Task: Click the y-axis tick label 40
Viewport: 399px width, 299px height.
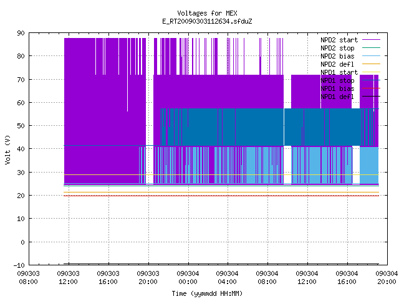Action: pos(21,149)
